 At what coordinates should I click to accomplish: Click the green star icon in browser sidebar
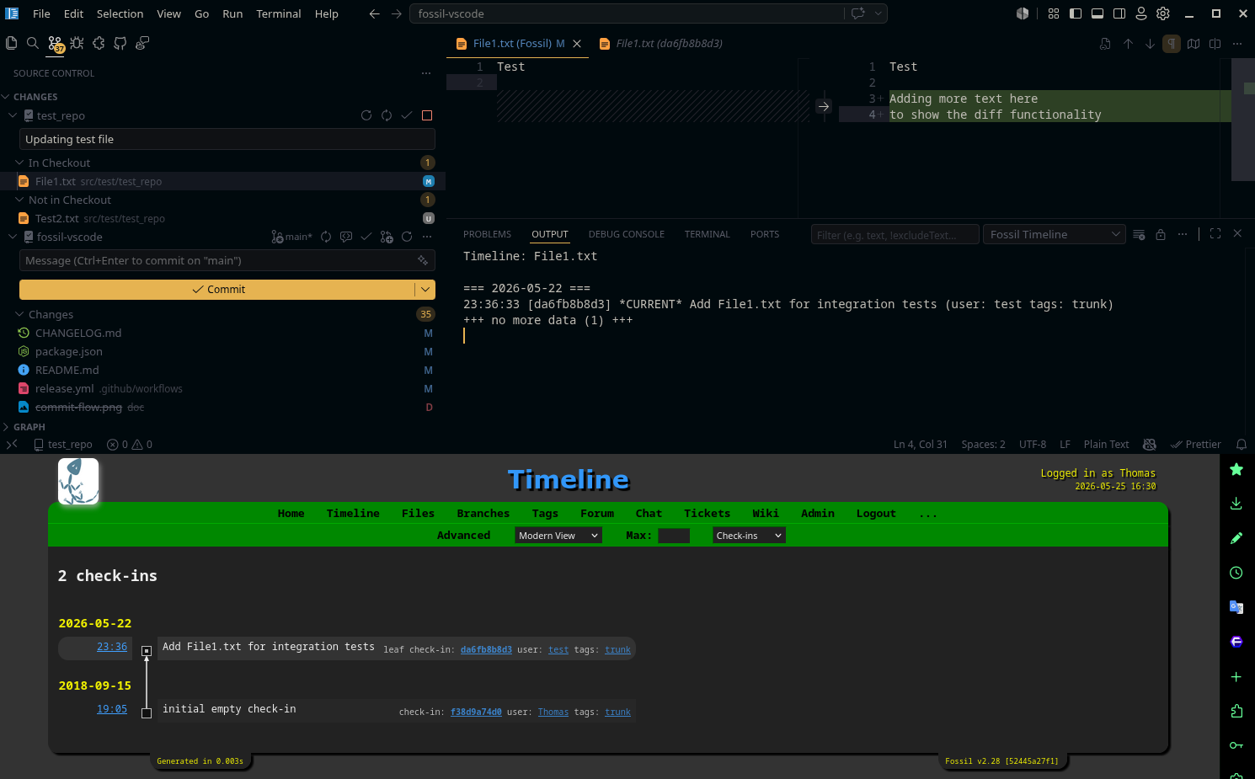tap(1236, 469)
